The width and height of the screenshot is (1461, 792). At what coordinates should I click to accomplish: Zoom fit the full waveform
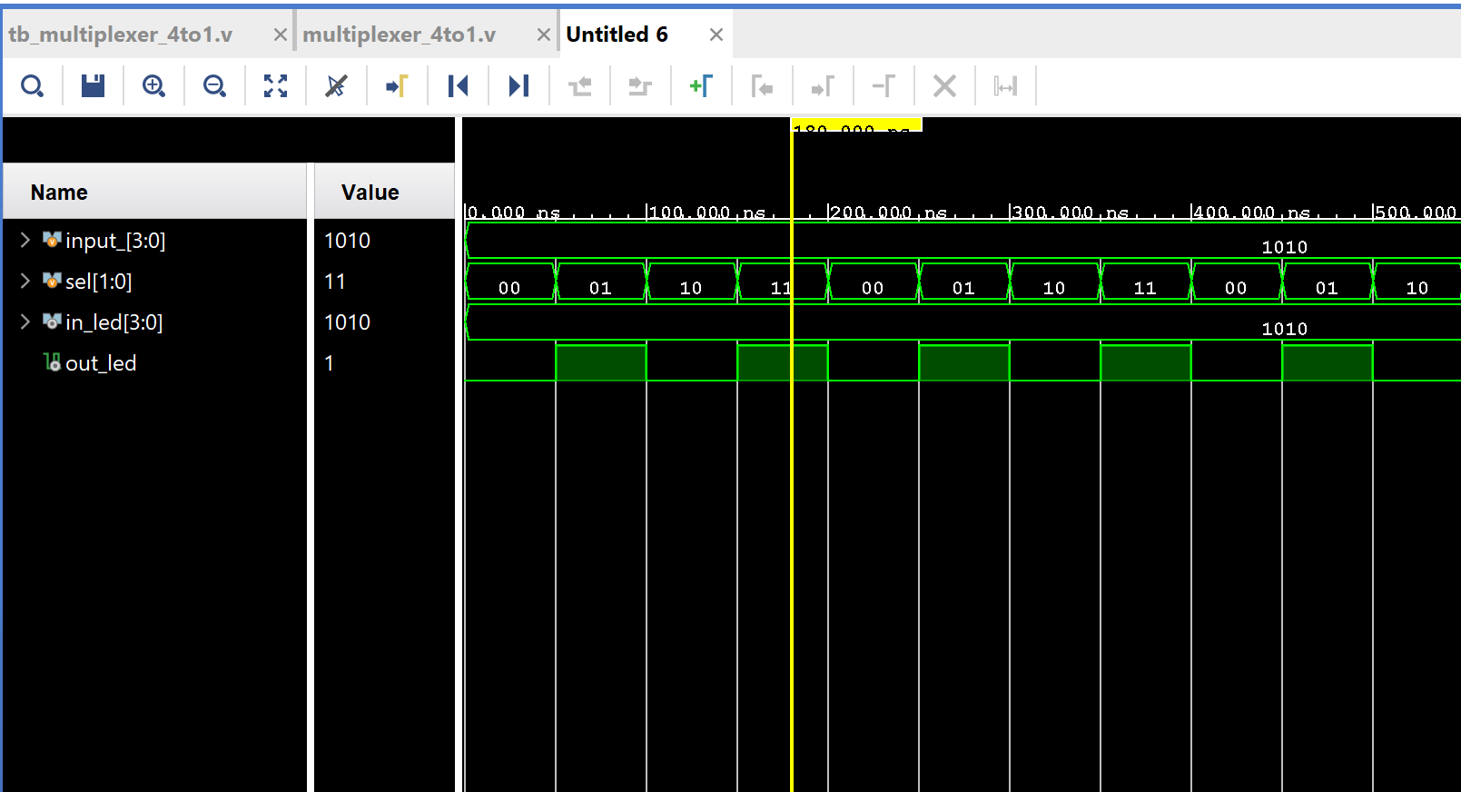click(x=275, y=86)
